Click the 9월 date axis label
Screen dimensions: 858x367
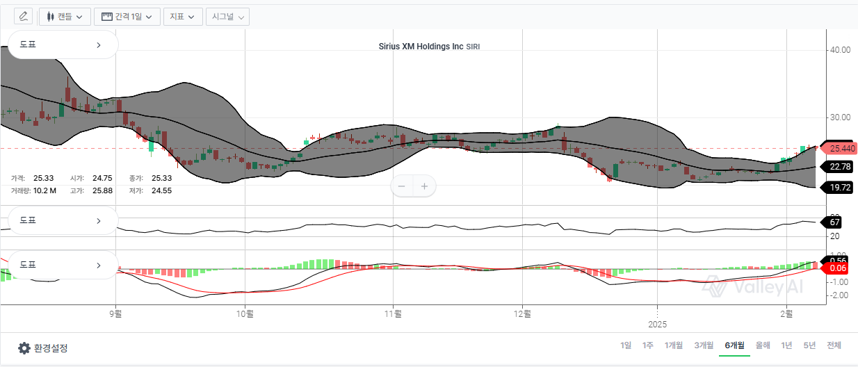point(115,313)
